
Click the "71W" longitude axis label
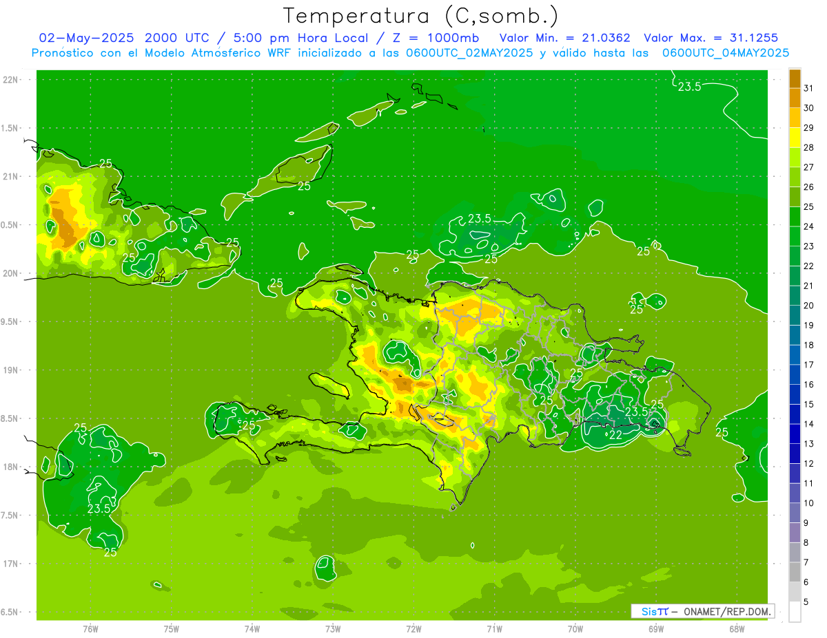coord(494,628)
